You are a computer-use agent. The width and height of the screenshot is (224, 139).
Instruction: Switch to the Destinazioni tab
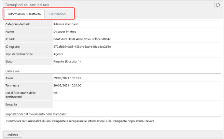coord(58,14)
